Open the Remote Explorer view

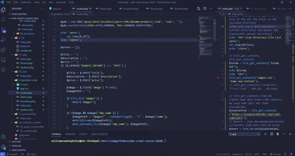click(x=3, y=60)
